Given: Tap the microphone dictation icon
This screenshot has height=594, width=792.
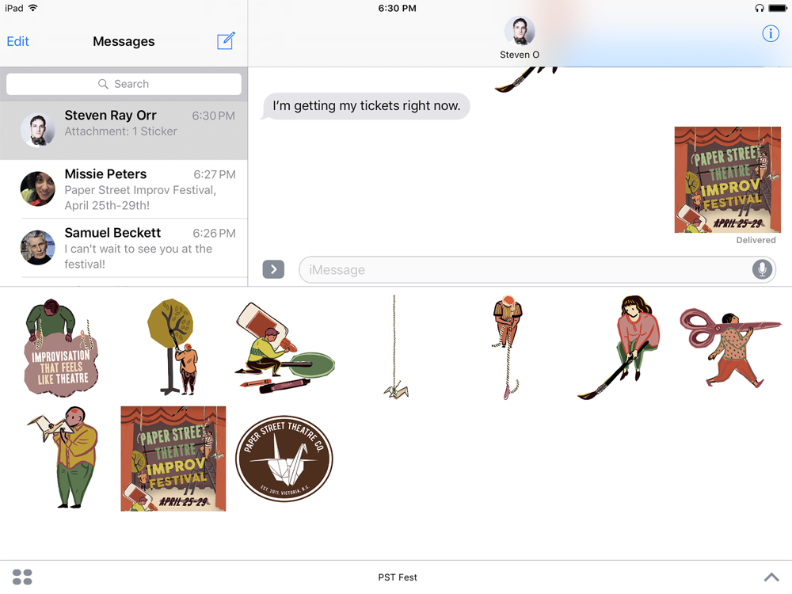Looking at the screenshot, I should pos(762,269).
